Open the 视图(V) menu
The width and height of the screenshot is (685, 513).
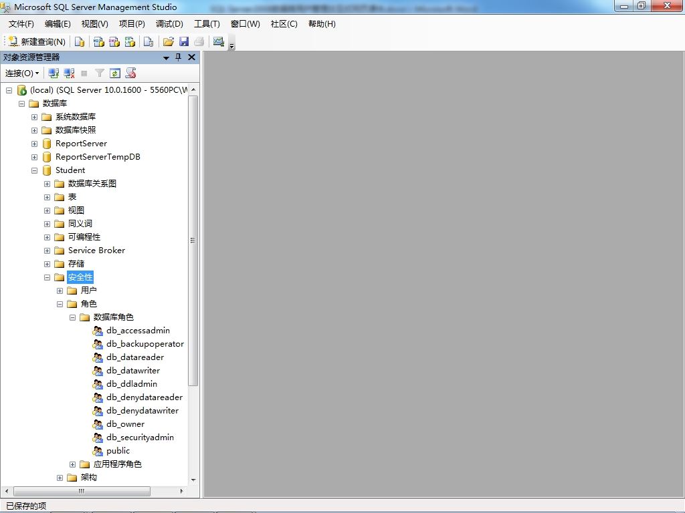pos(95,24)
